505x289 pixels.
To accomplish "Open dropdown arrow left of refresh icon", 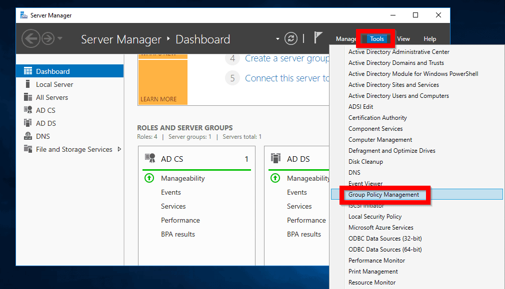I will (x=278, y=39).
